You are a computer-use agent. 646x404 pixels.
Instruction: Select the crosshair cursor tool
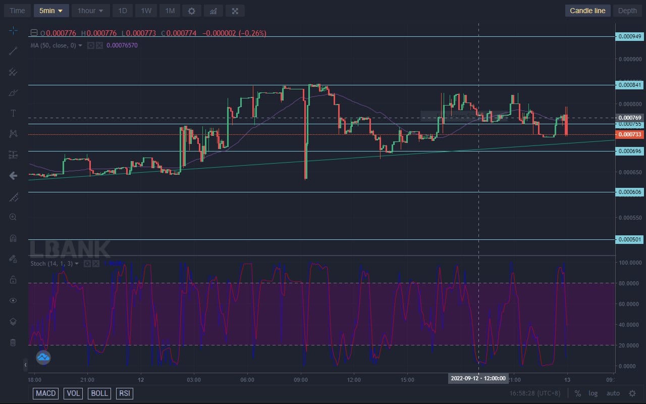pyautogui.click(x=13, y=30)
